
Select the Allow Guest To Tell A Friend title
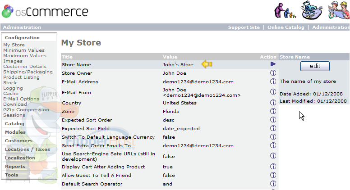click(97, 175)
